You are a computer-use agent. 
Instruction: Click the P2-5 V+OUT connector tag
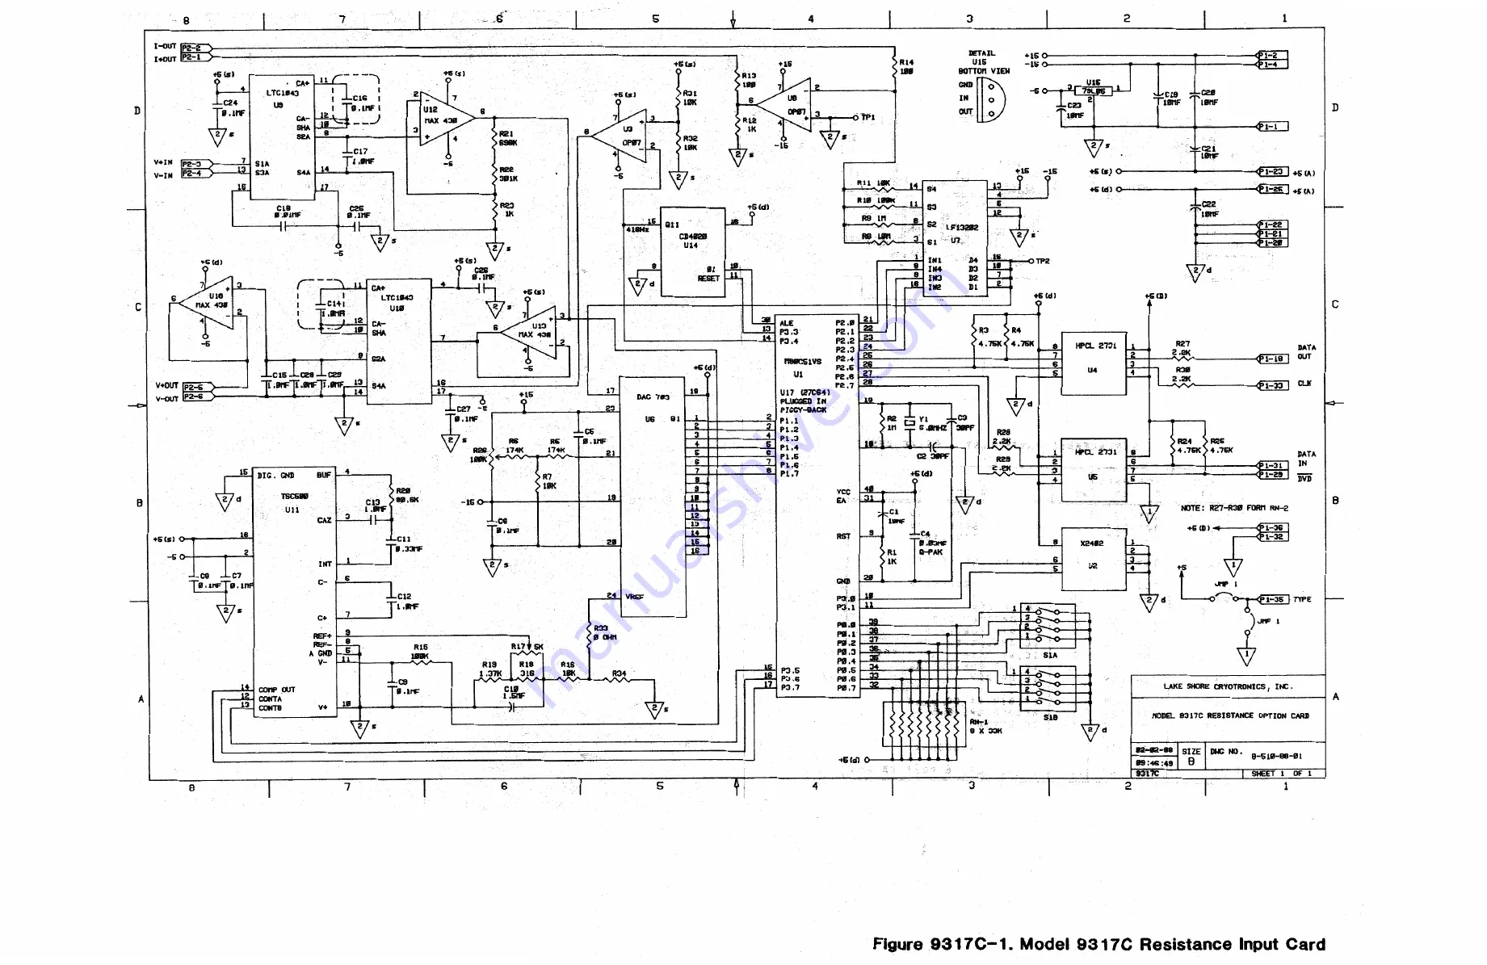pos(199,387)
